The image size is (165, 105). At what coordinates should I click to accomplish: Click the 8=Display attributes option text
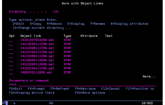pyautogui.click(x=130, y=24)
